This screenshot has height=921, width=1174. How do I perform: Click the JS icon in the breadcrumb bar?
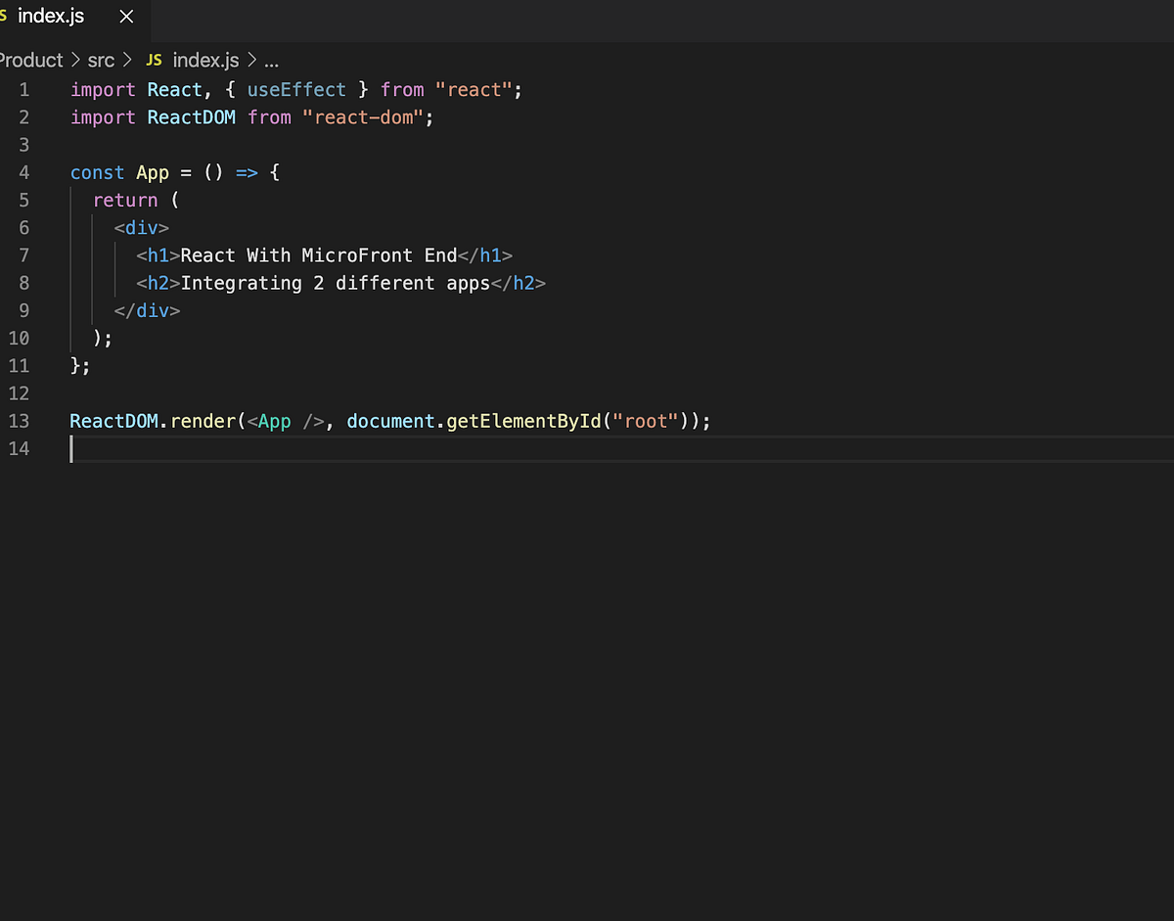coord(154,60)
